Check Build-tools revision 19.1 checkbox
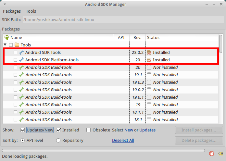The width and height of the screenshot is (226, 161). 15,75
